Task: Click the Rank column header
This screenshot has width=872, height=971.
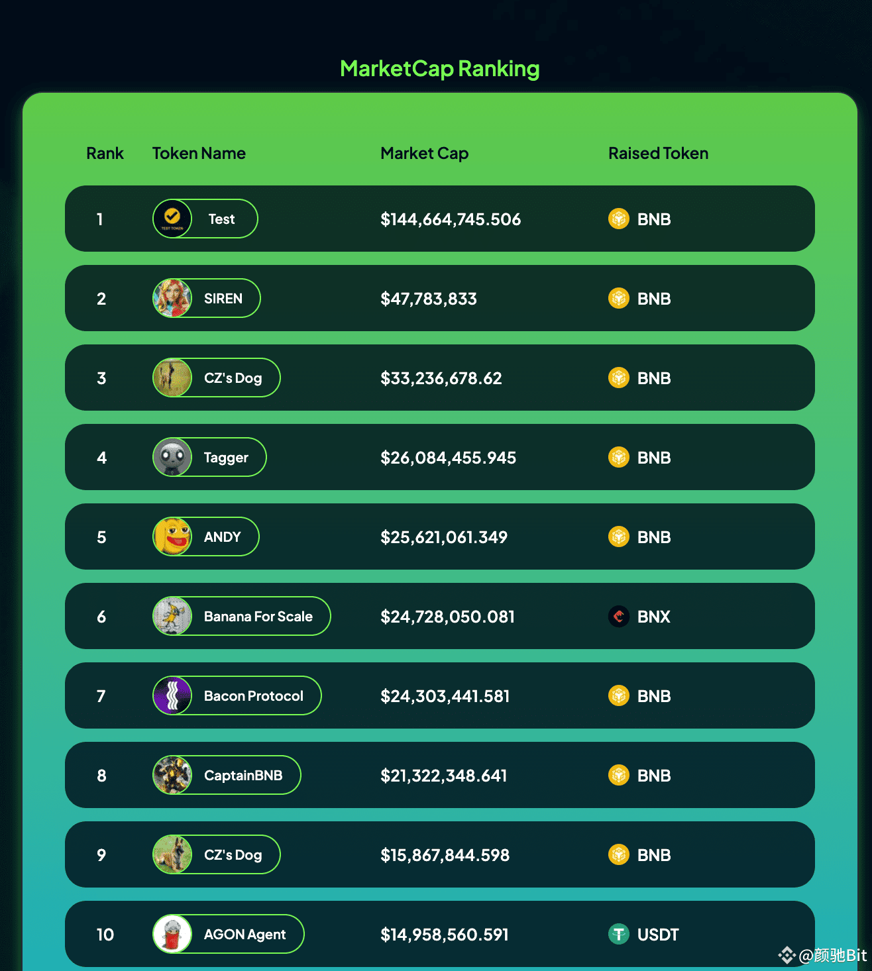Action: (105, 153)
